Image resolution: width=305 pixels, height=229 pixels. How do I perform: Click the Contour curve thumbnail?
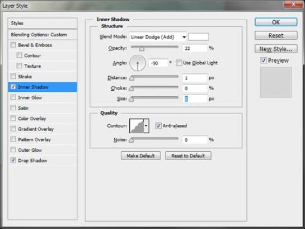pos(137,126)
